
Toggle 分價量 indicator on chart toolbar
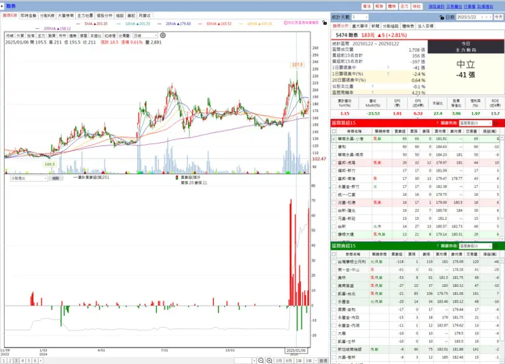point(124,36)
